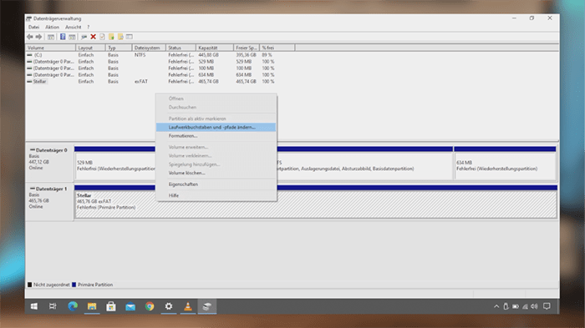Image resolution: width=585 pixels, height=328 pixels.
Task: Open Microsoft Store from the taskbar
Action: 111,306
